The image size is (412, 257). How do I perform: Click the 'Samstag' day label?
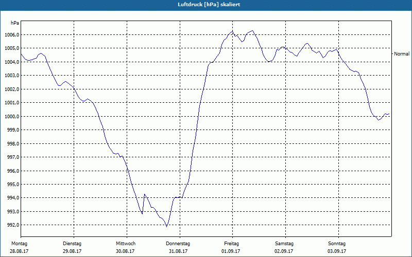[x=284, y=244]
